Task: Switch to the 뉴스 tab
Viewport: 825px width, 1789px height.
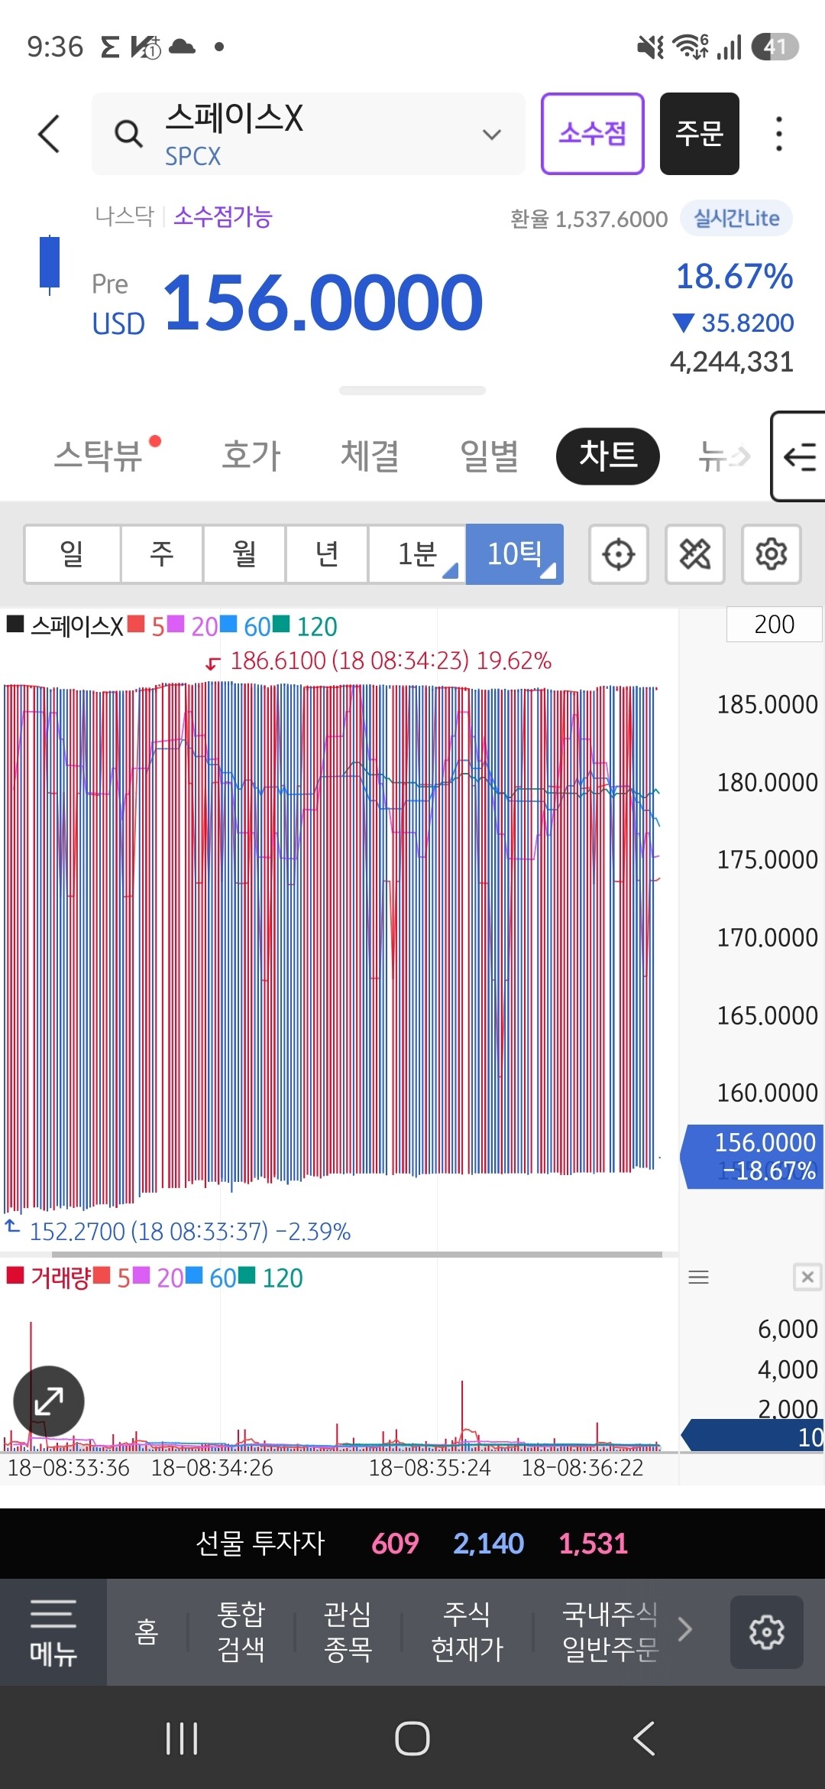Action: click(x=722, y=456)
